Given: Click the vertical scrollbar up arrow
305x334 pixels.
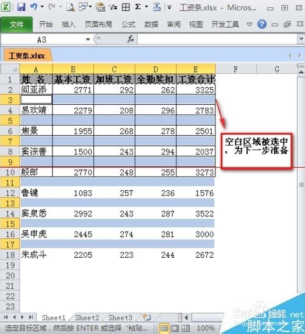Looking at the screenshot, I should point(301,72).
